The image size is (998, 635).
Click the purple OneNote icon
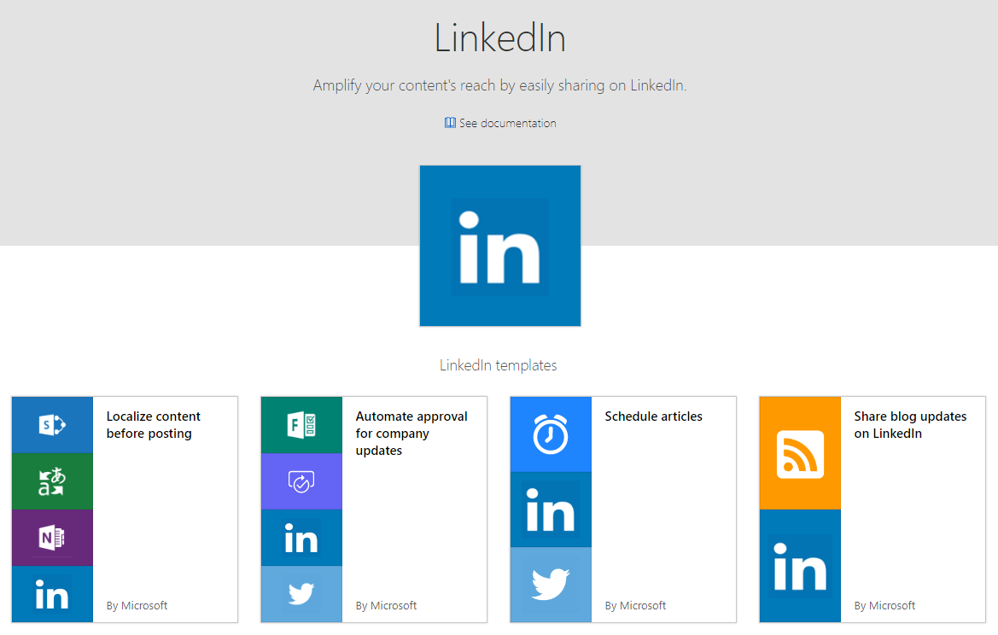[x=52, y=538]
